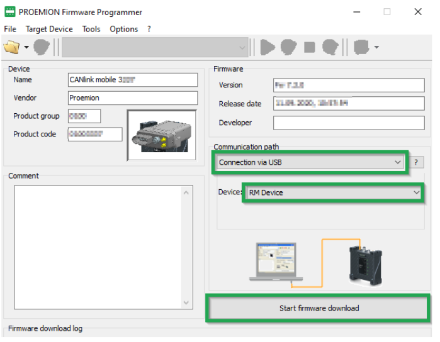Open the File menu
Image resolution: width=440 pixels, height=342 pixels.
tap(10, 29)
